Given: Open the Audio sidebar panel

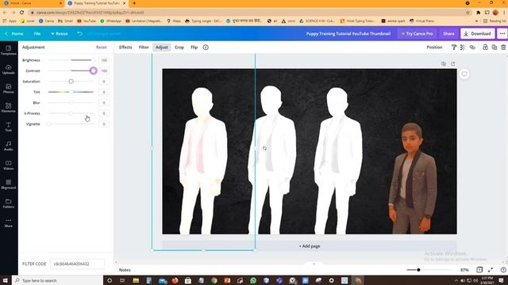Looking at the screenshot, I should tap(9, 146).
